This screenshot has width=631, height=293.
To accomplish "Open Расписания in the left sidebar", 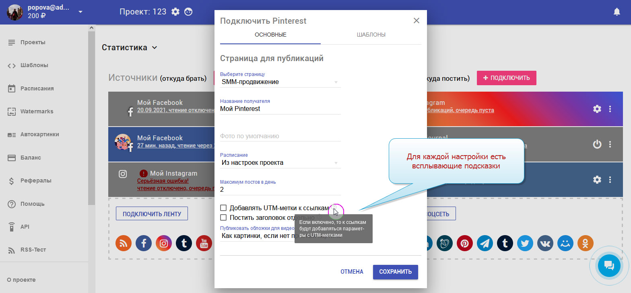I will (37, 88).
